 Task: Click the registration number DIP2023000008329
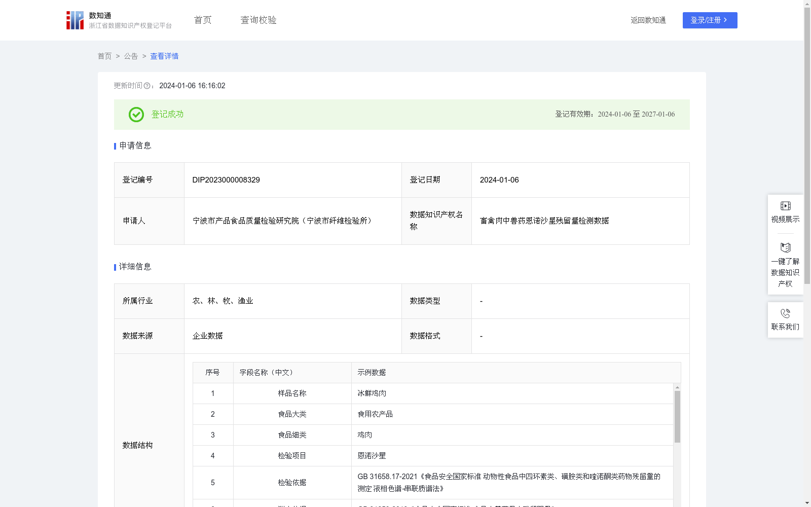click(226, 180)
